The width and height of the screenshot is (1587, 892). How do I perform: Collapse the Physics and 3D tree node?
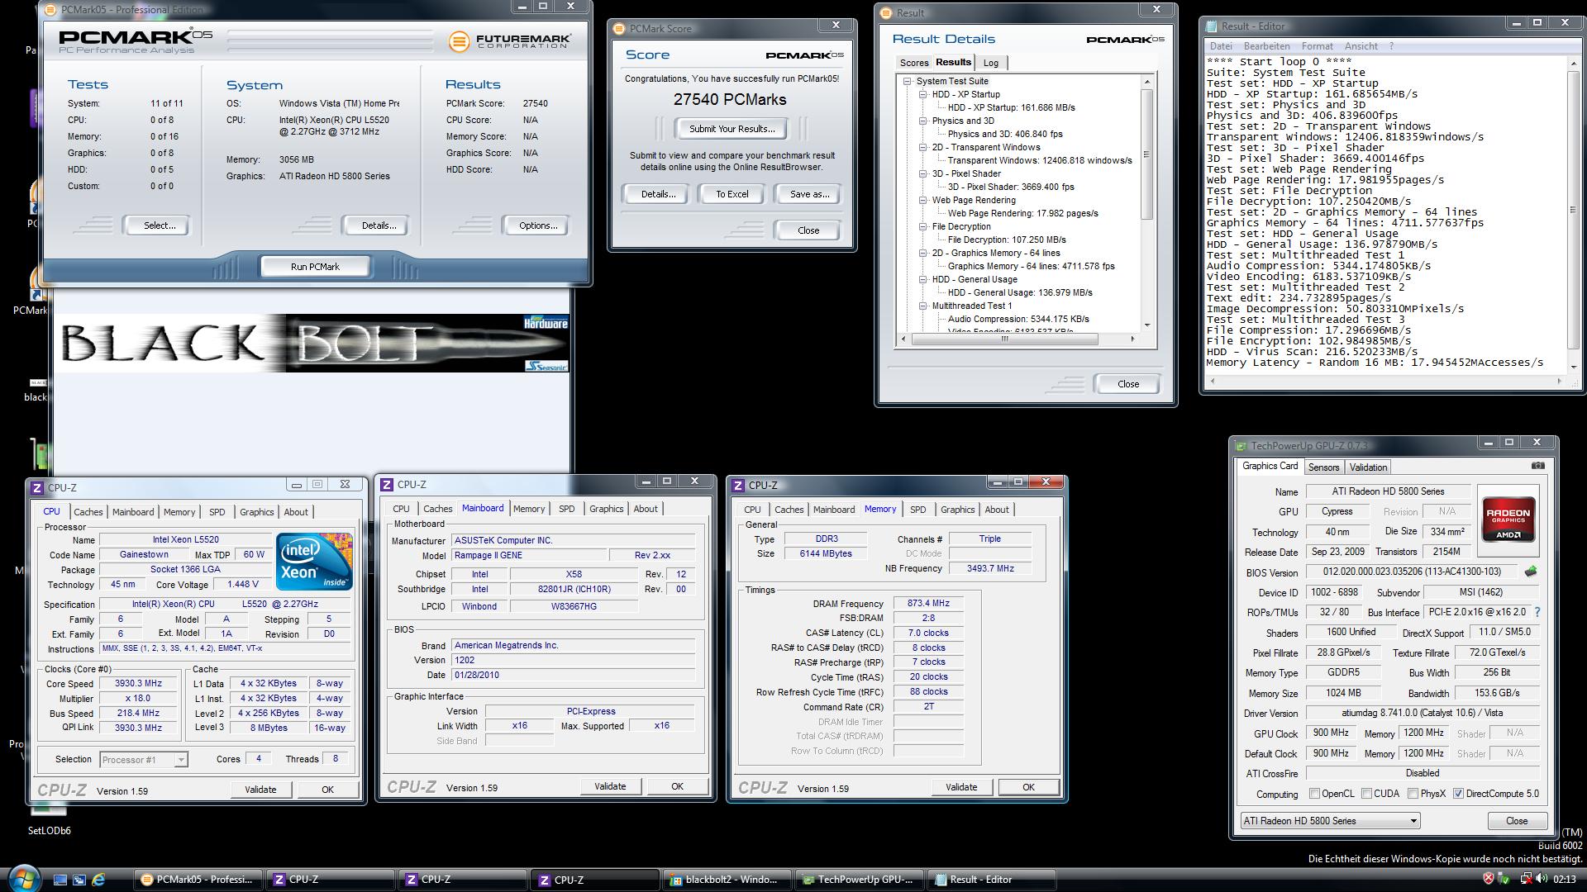point(923,121)
